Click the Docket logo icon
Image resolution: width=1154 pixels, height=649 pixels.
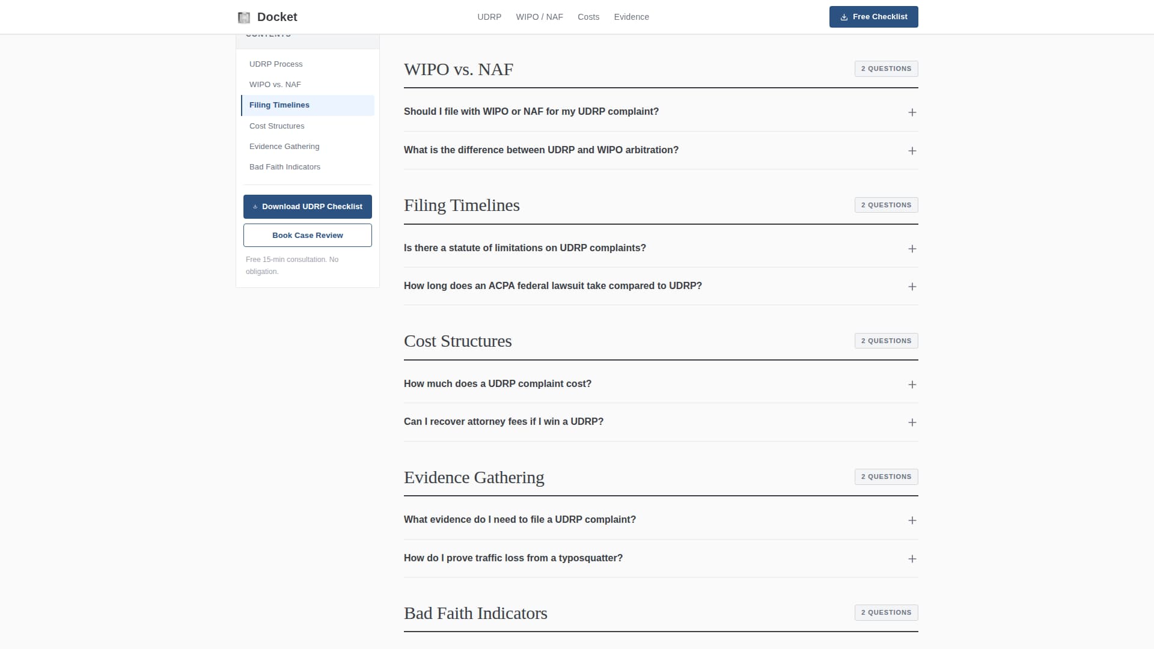(244, 17)
